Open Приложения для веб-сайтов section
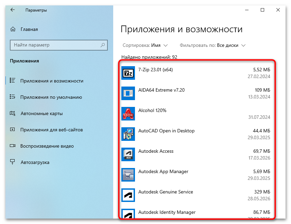The width and height of the screenshot is (291, 224). click(x=52, y=130)
